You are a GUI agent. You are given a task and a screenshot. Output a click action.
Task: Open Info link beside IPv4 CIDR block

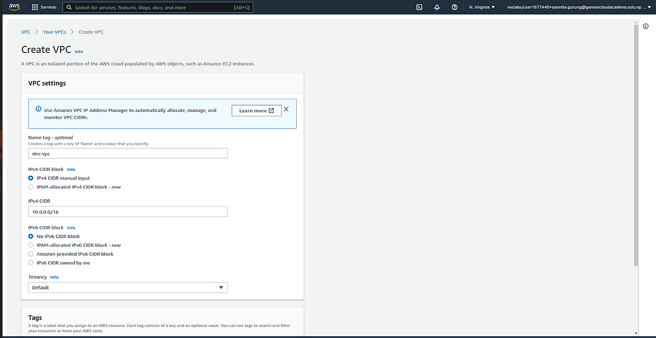(71, 169)
